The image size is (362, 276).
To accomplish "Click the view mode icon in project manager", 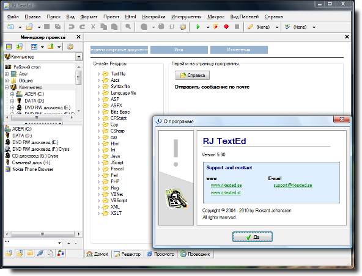I will tap(34, 46).
